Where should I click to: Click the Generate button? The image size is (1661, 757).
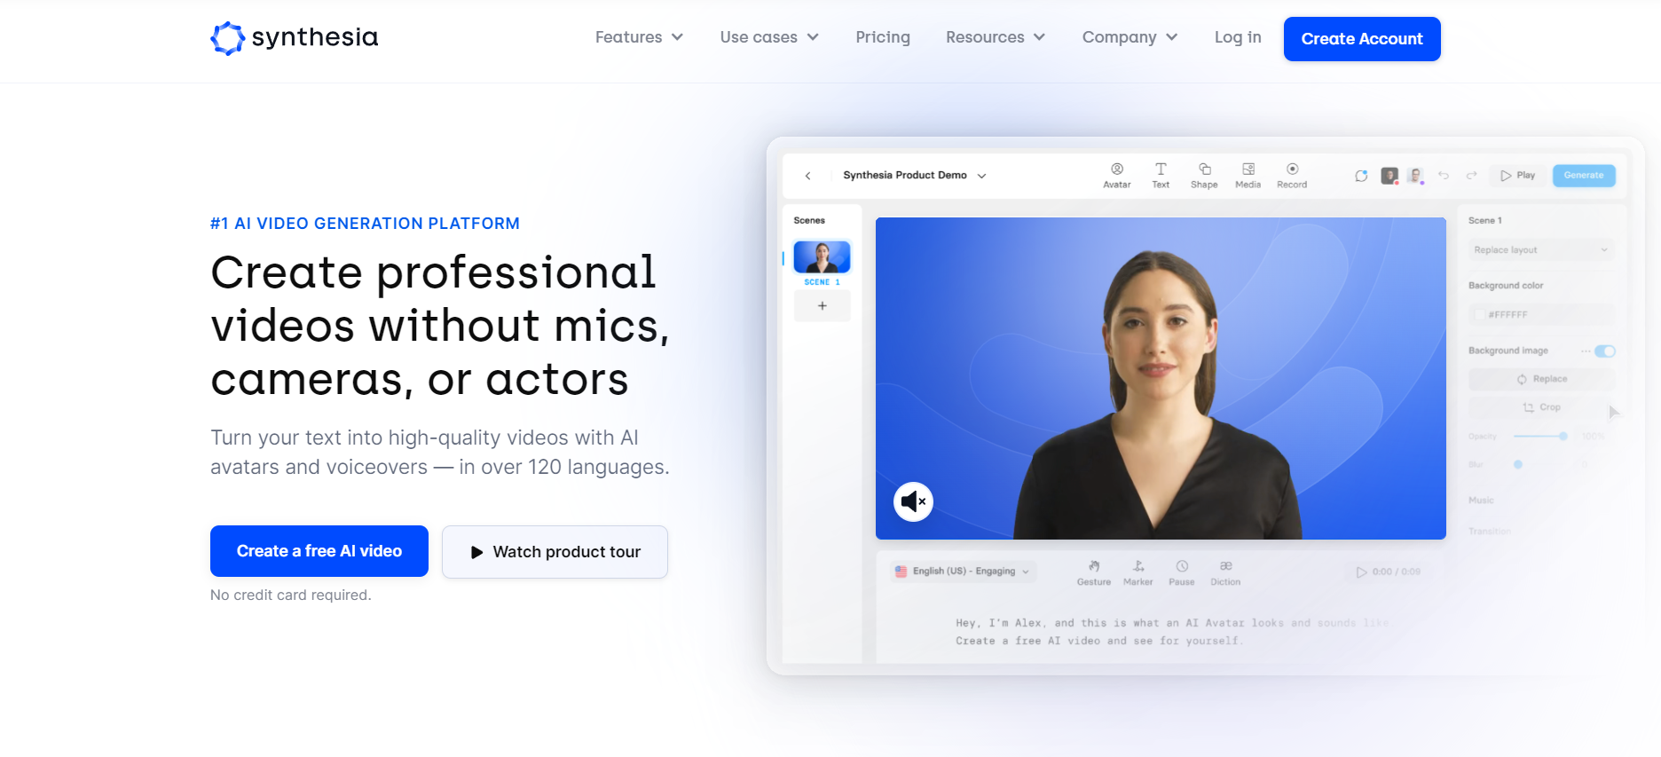coord(1584,176)
